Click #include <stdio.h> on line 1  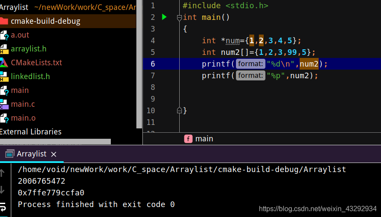(226, 6)
